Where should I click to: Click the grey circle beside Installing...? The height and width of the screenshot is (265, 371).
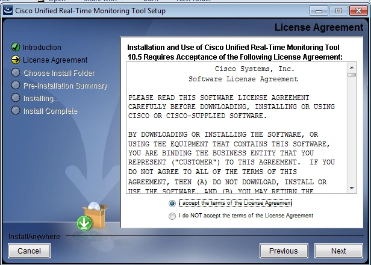[16, 98]
